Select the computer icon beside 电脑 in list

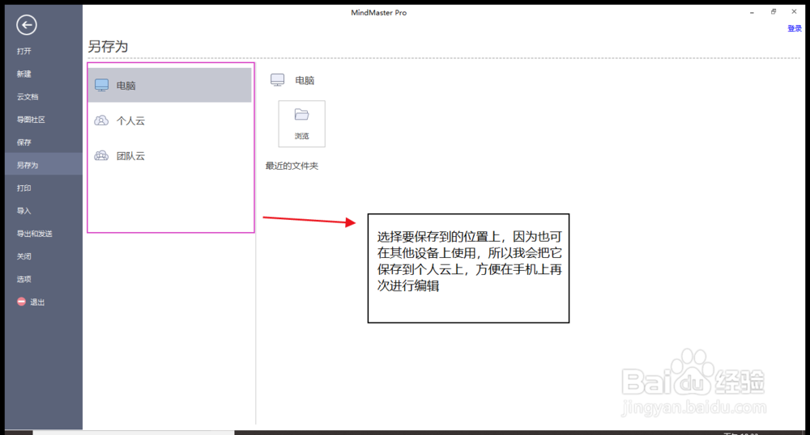[x=102, y=85]
